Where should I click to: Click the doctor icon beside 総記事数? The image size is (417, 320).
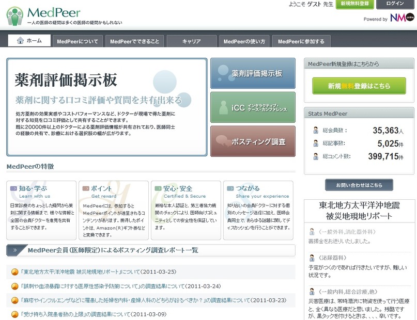pyautogui.click(x=316, y=143)
